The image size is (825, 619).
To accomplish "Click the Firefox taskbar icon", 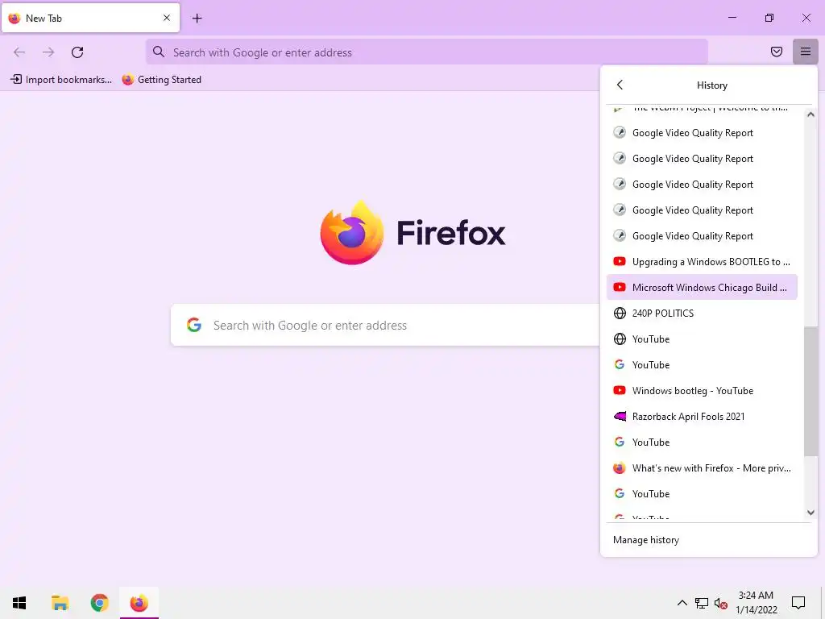I will tap(139, 603).
